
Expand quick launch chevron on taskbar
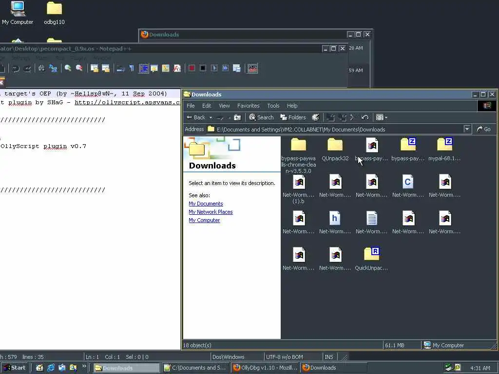84,366
